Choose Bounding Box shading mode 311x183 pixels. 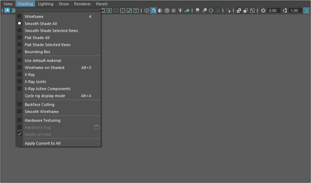coord(37,52)
